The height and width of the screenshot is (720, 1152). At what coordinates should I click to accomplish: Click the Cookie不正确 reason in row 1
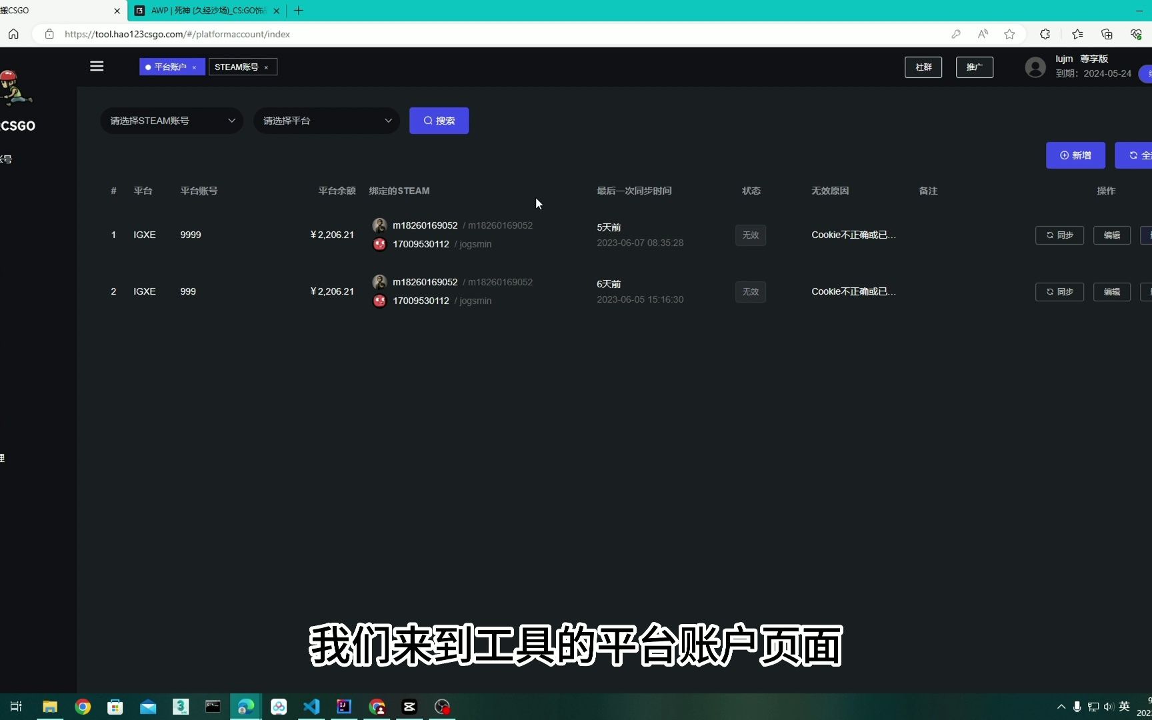pyautogui.click(x=853, y=235)
